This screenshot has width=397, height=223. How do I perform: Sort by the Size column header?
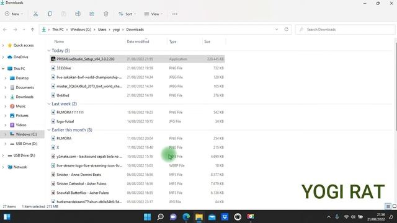pos(207,42)
